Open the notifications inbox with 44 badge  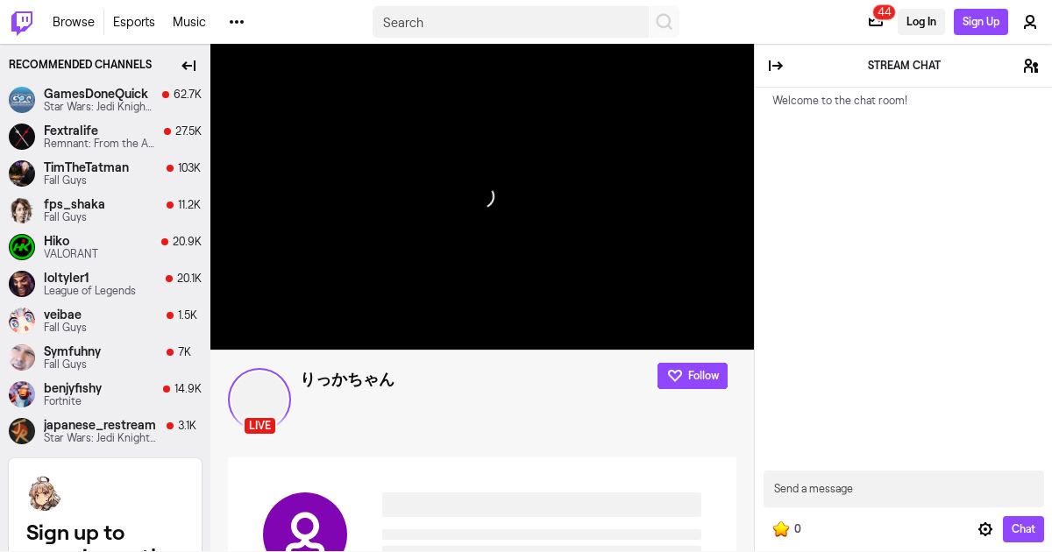[876, 21]
